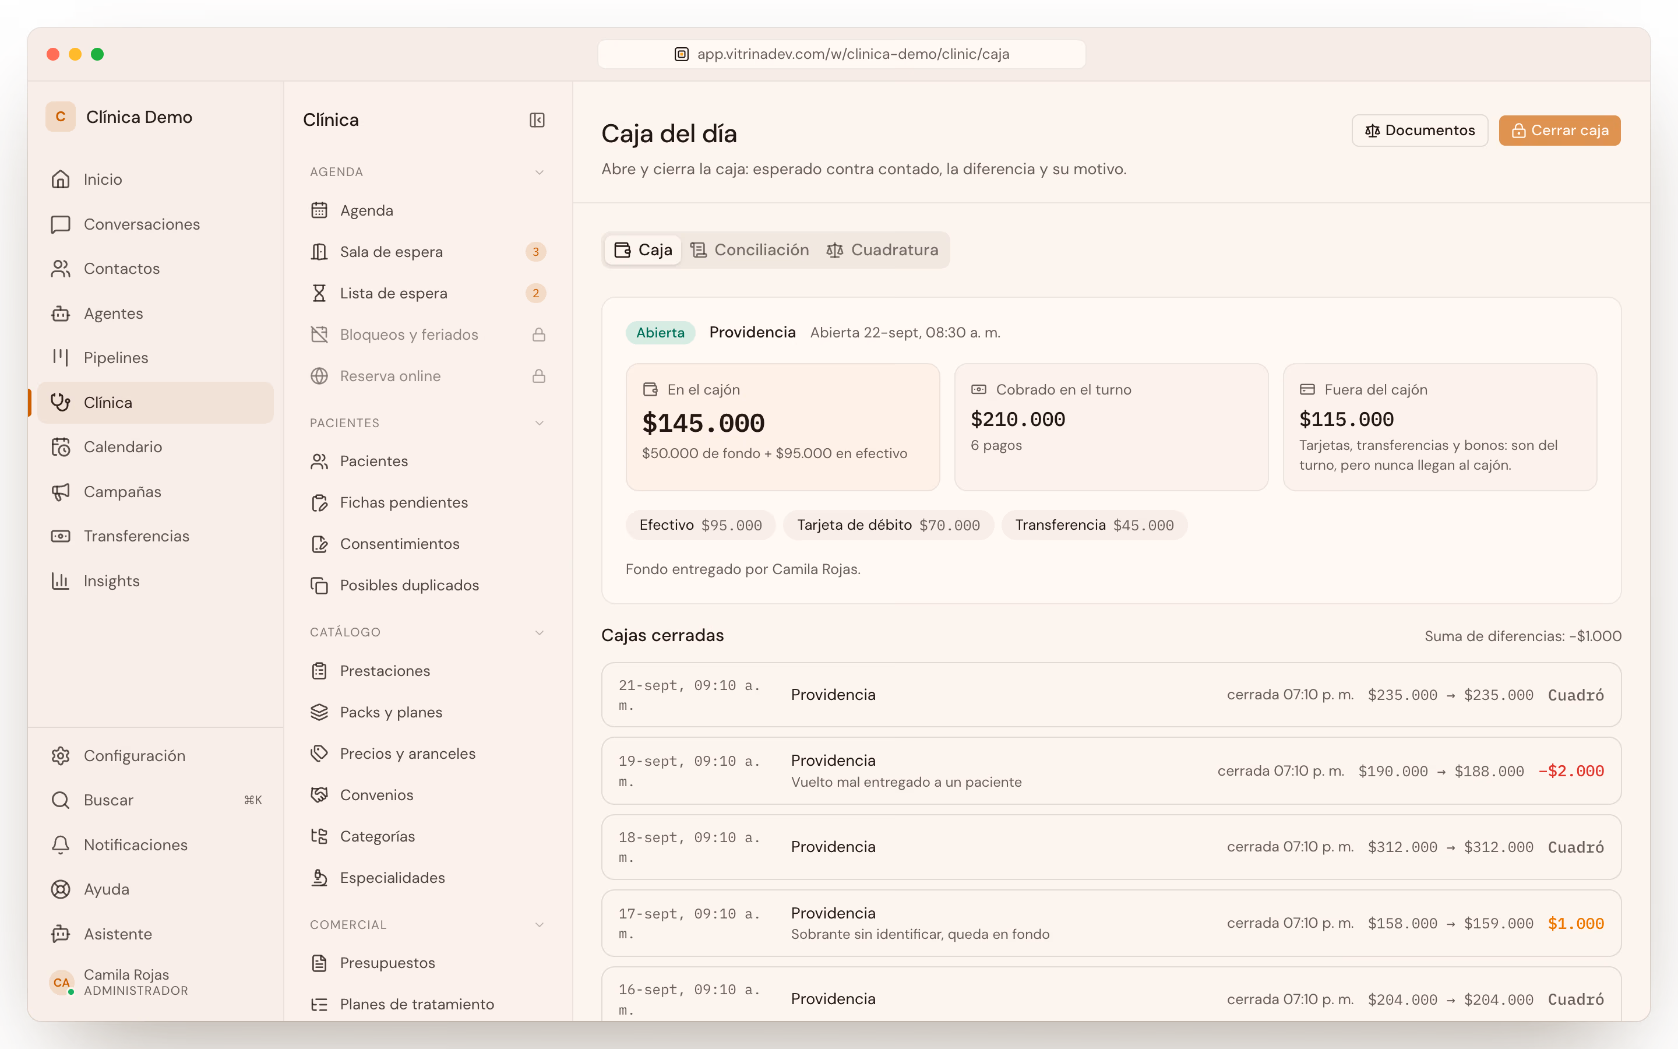Click the Cerrar caja button
1678x1049 pixels.
pos(1559,131)
